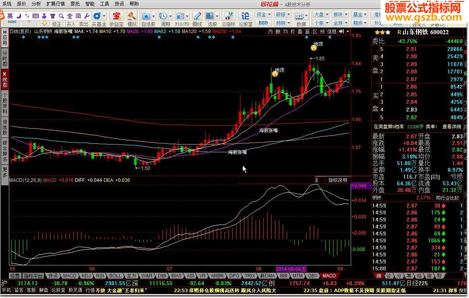
Task: Toggle the 均 moving average option
Action: pyautogui.click(x=286, y=31)
